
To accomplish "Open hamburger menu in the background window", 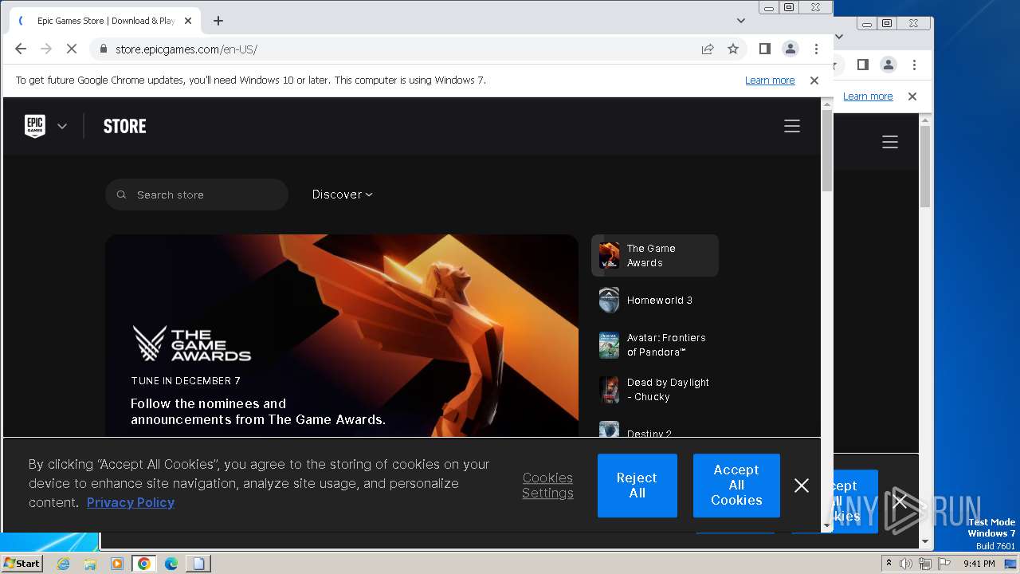I will tap(890, 142).
